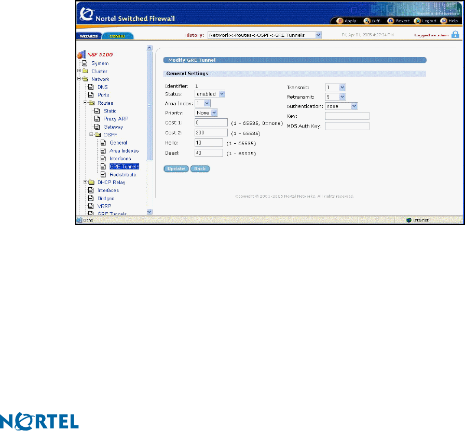The width and height of the screenshot is (465, 431).
Task: Open the System link in tree
Action: (x=100, y=63)
